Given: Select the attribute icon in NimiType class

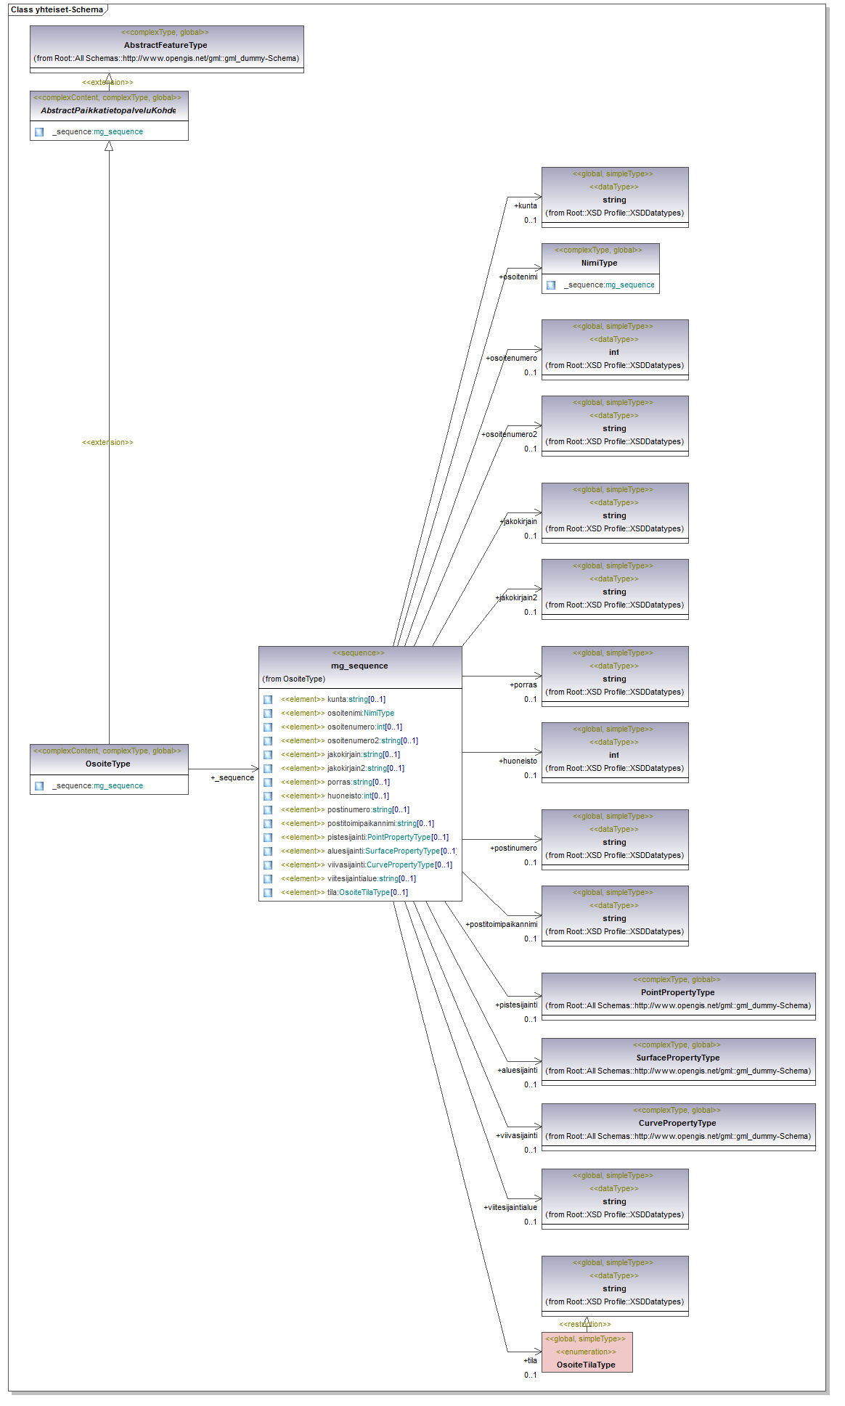Looking at the screenshot, I should click(x=551, y=285).
